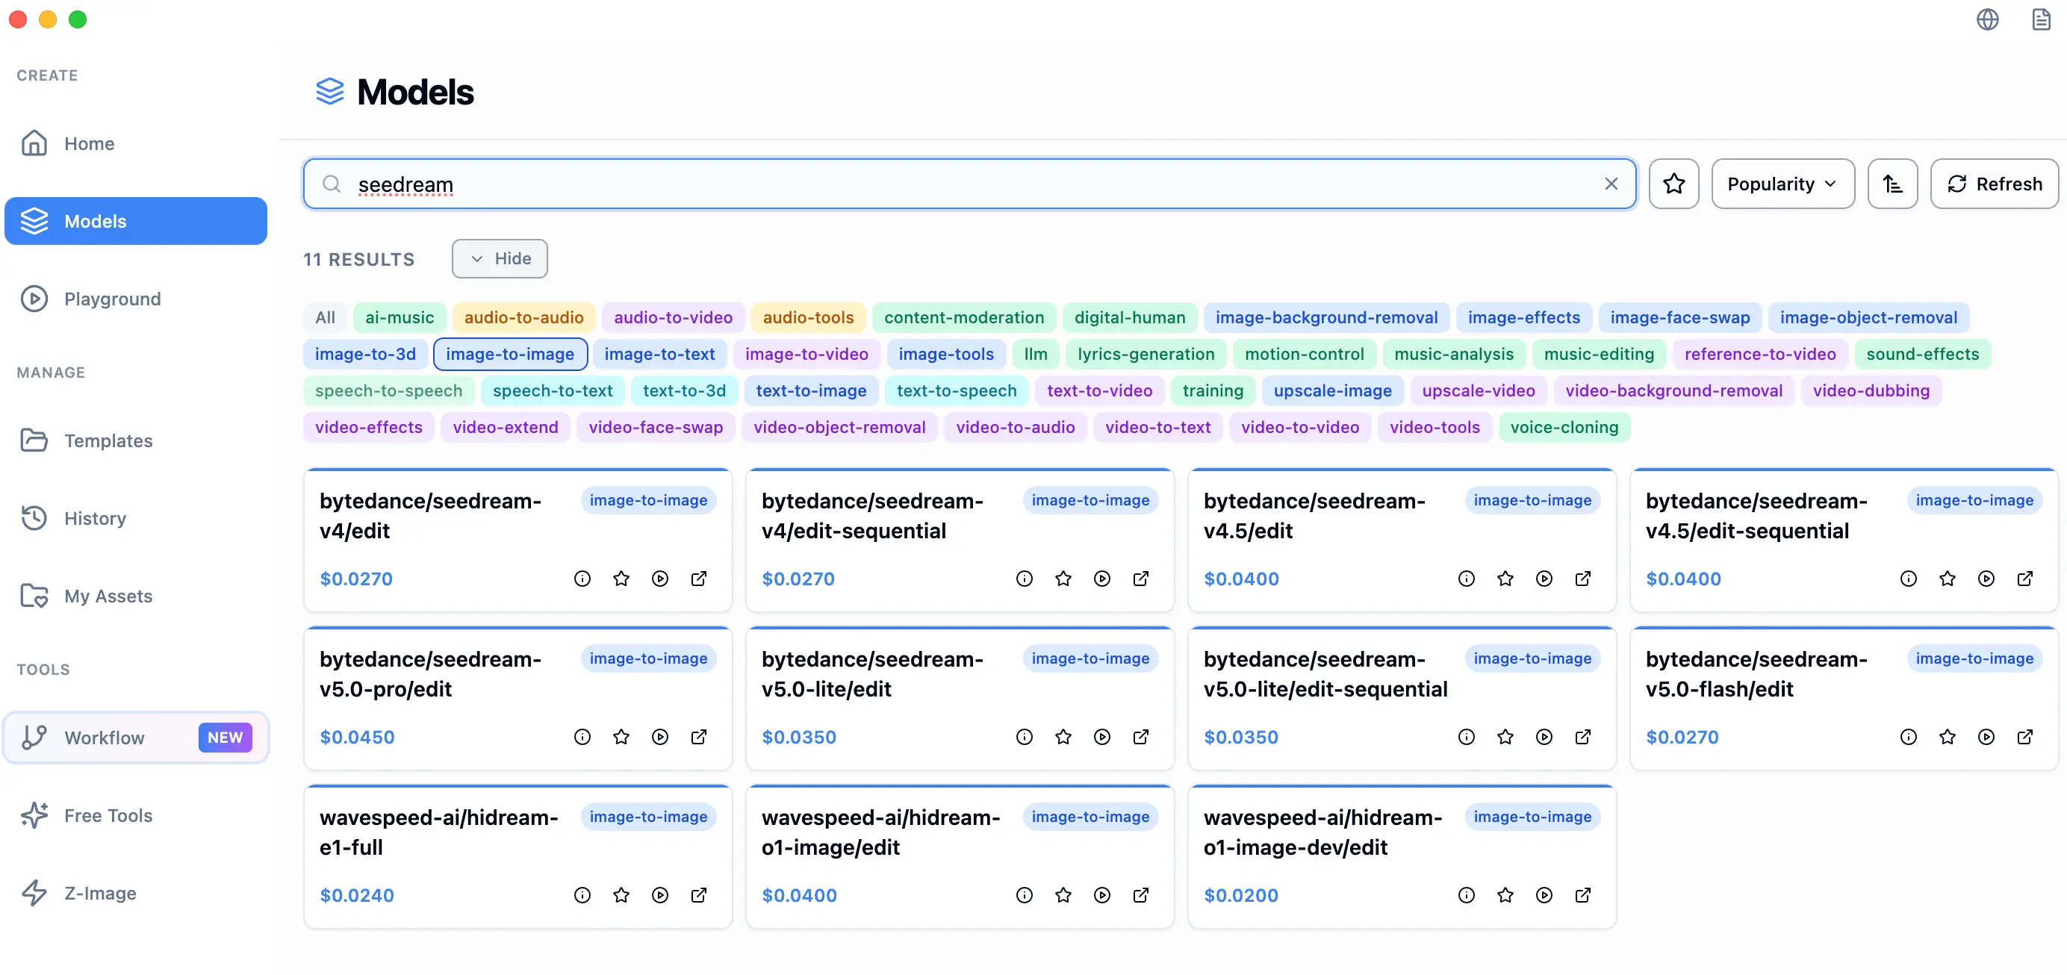Open Z-Image tool in sidebar
2067x975 pixels.
click(136, 893)
